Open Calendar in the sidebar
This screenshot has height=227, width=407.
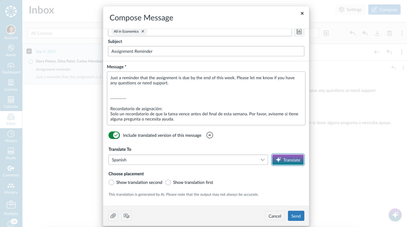click(x=11, y=102)
